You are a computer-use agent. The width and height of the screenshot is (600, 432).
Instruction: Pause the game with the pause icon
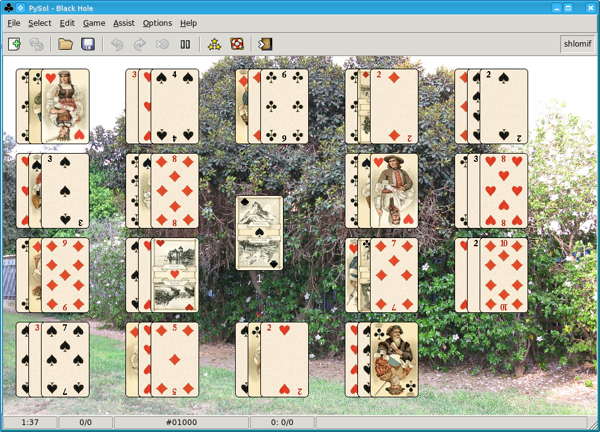click(x=185, y=44)
